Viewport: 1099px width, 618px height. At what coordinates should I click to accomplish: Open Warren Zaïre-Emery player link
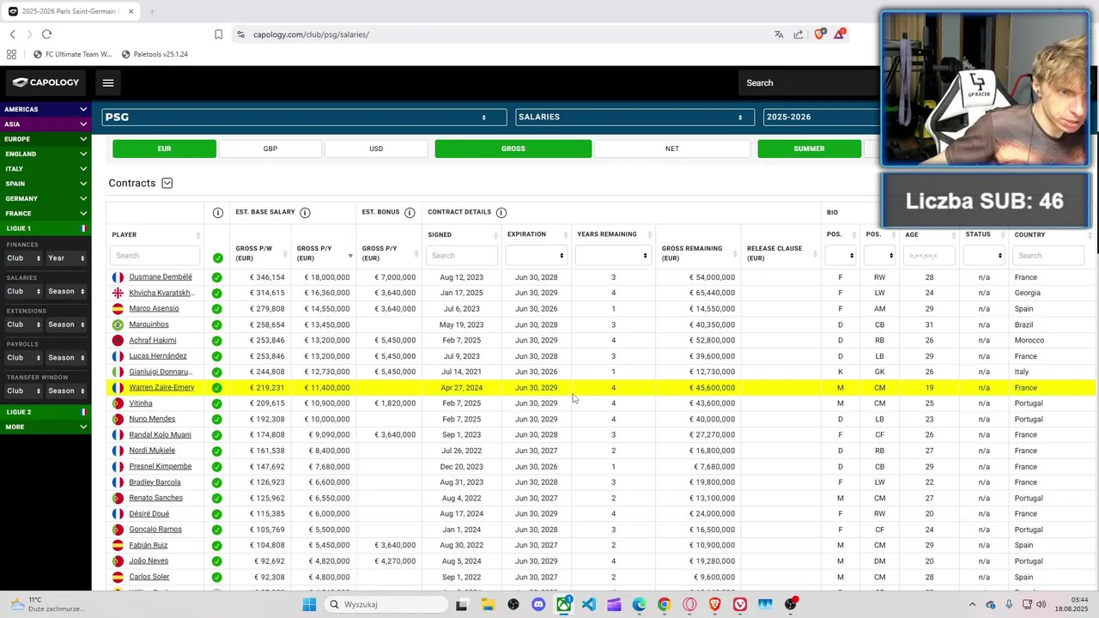(x=161, y=387)
